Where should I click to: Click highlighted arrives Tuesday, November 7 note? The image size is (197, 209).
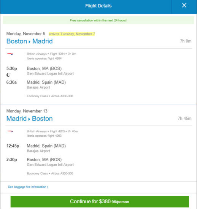click(x=72, y=34)
